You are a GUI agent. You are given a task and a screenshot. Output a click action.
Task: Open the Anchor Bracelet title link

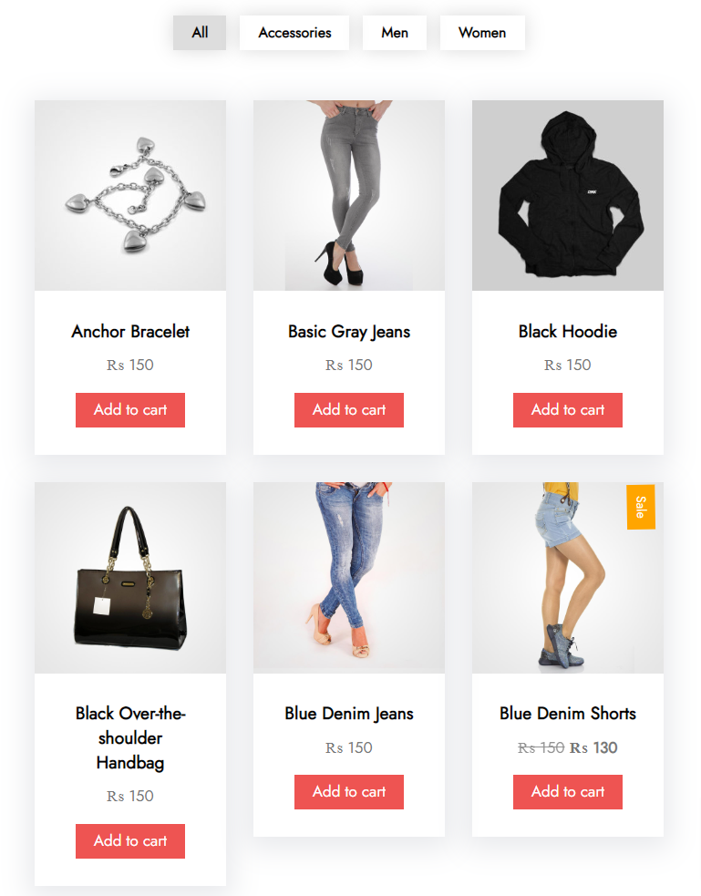[x=130, y=332]
